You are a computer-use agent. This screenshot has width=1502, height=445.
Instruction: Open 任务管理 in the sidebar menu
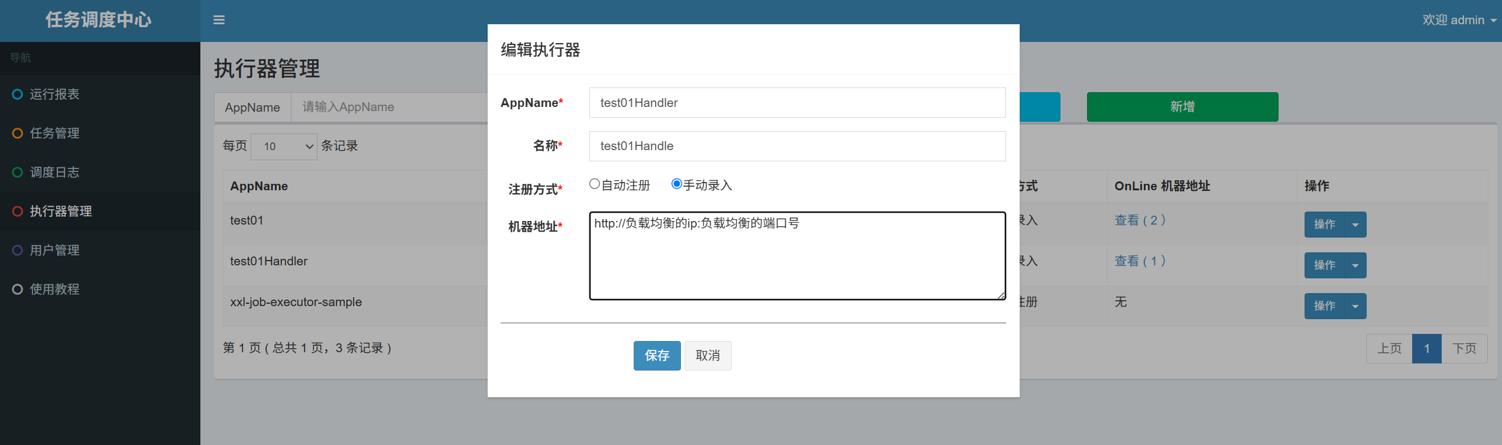[x=54, y=134]
